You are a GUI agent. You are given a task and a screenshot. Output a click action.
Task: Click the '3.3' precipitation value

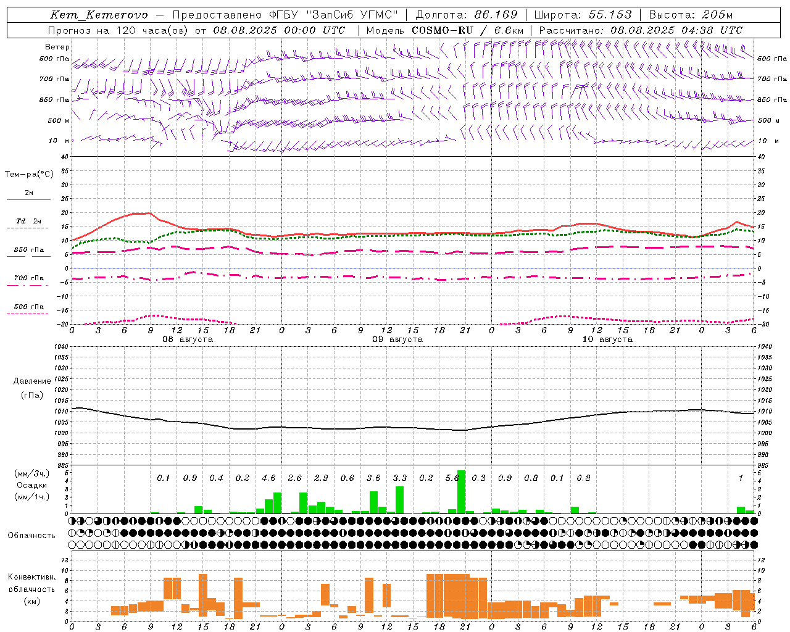(x=400, y=478)
